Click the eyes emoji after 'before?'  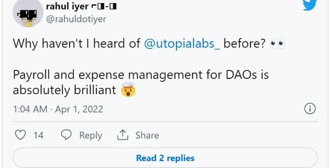278,44
